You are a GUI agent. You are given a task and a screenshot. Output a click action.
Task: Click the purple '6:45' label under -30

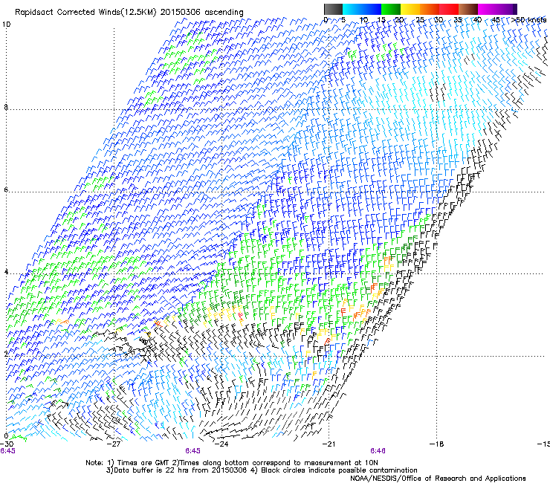[7, 451]
